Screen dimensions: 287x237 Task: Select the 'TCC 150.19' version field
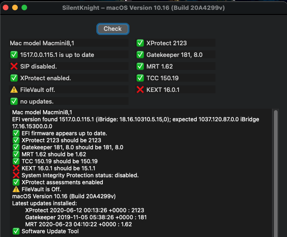tap(175, 78)
